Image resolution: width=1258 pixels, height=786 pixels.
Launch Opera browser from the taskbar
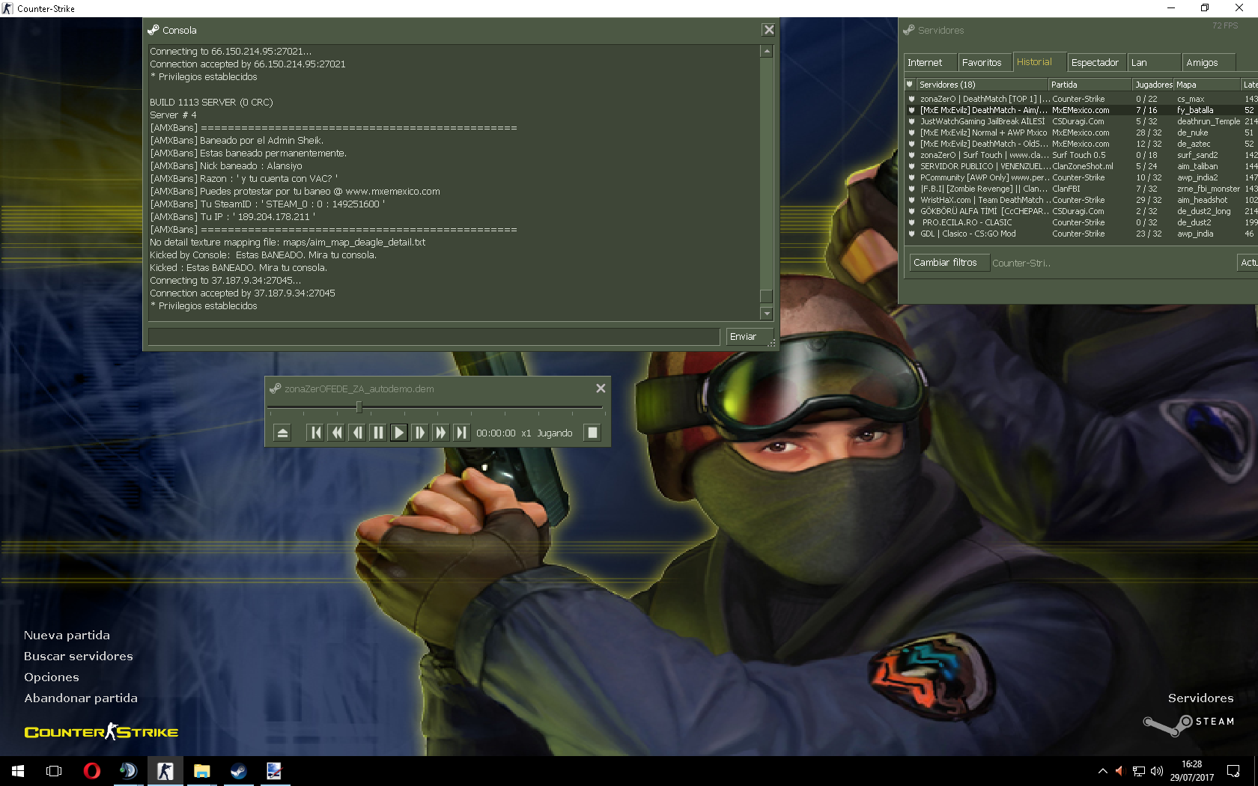click(91, 771)
